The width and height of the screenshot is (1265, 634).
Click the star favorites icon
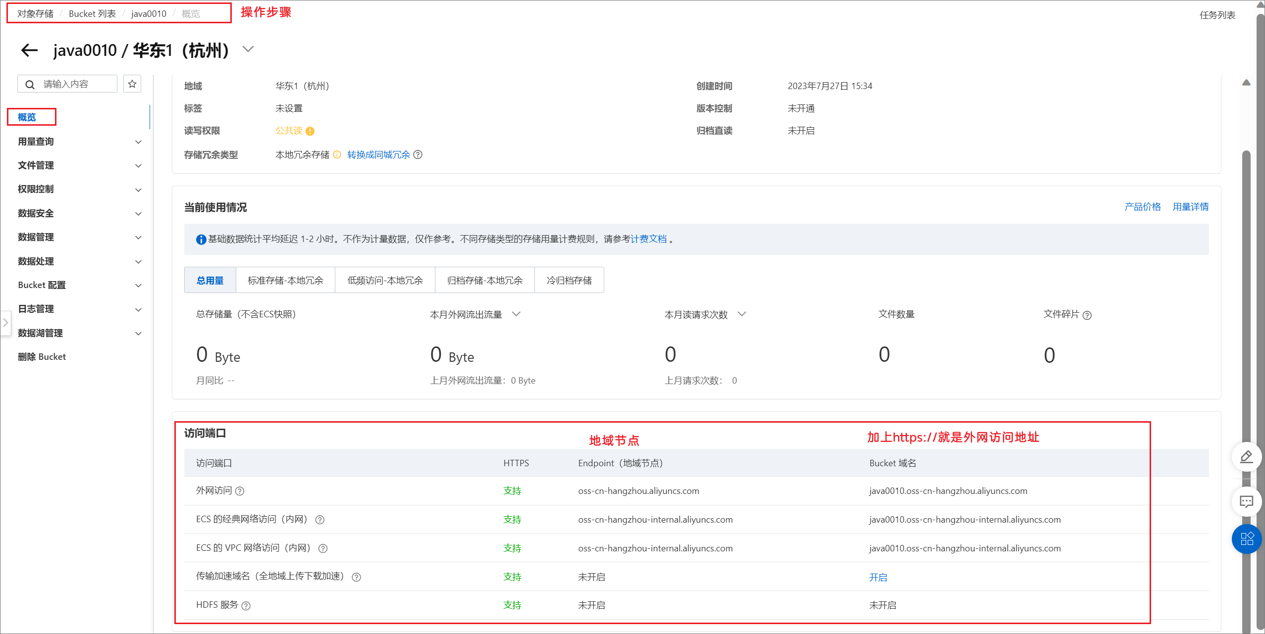pos(132,84)
